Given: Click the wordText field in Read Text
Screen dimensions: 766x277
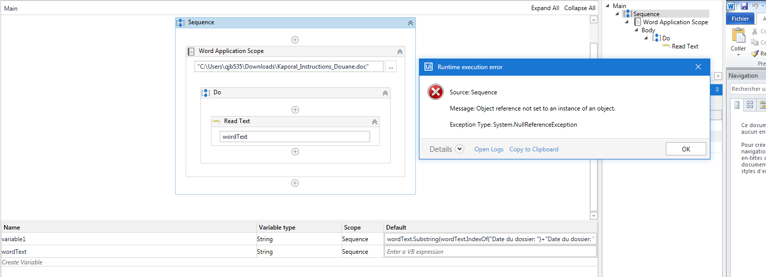Looking at the screenshot, I should (295, 137).
